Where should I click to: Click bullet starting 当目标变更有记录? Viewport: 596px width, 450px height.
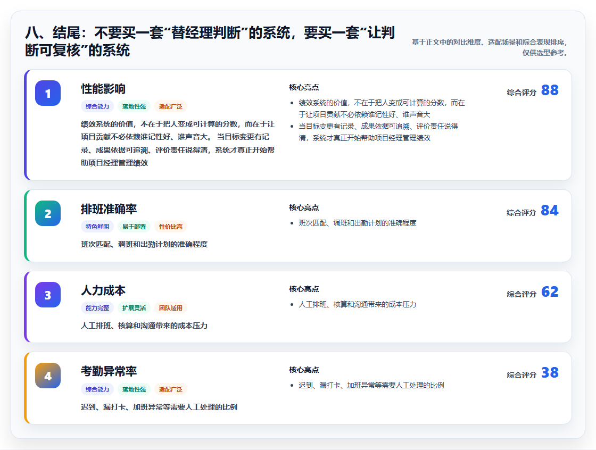click(x=378, y=132)
